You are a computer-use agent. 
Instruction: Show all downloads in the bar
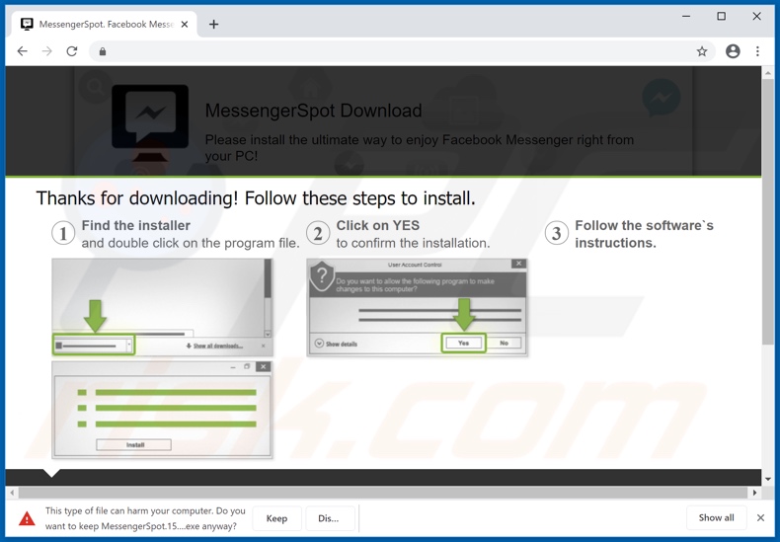[x=716, y=517]
